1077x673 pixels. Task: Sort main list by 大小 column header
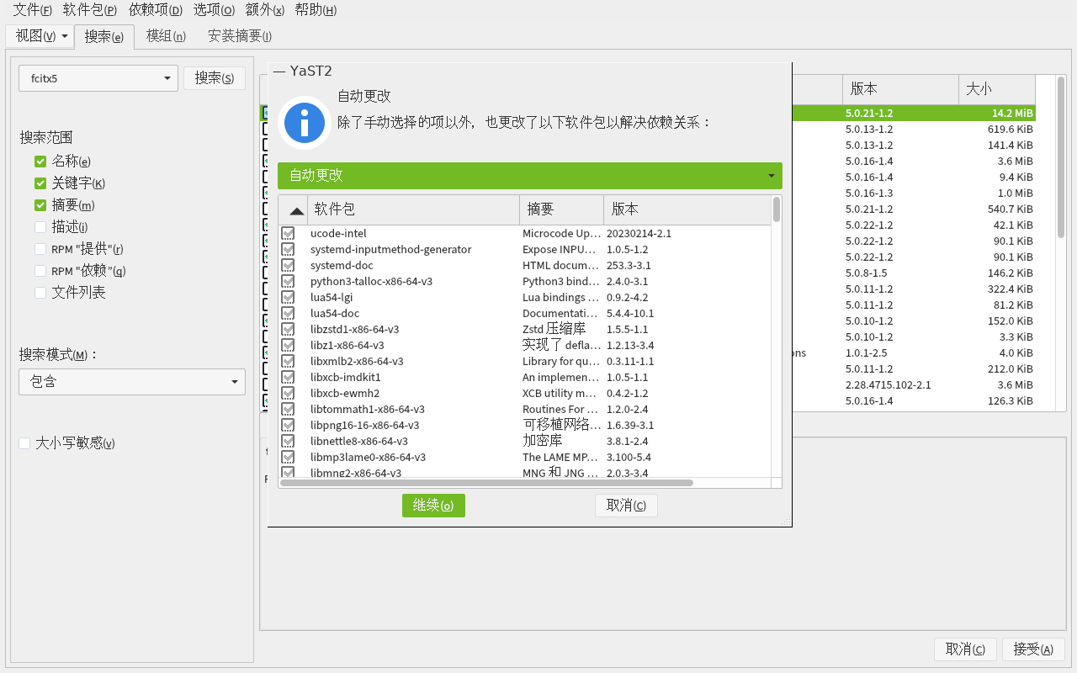click(996, 89)
